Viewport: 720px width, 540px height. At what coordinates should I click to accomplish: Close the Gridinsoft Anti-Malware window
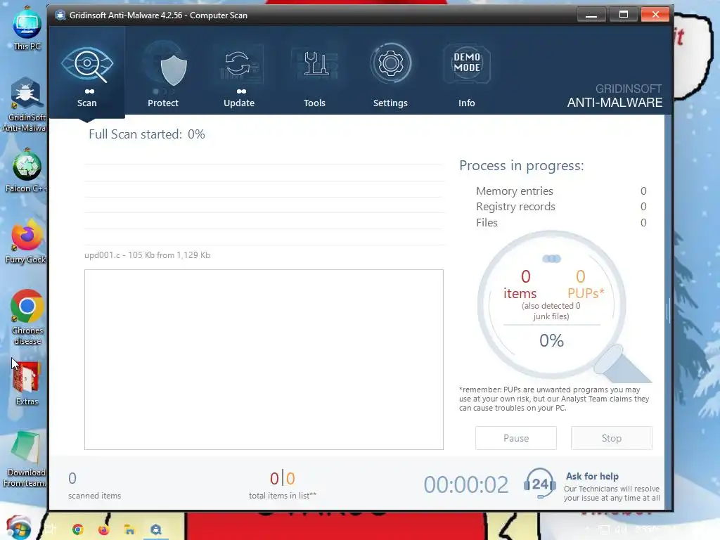(x=655, y=15)
